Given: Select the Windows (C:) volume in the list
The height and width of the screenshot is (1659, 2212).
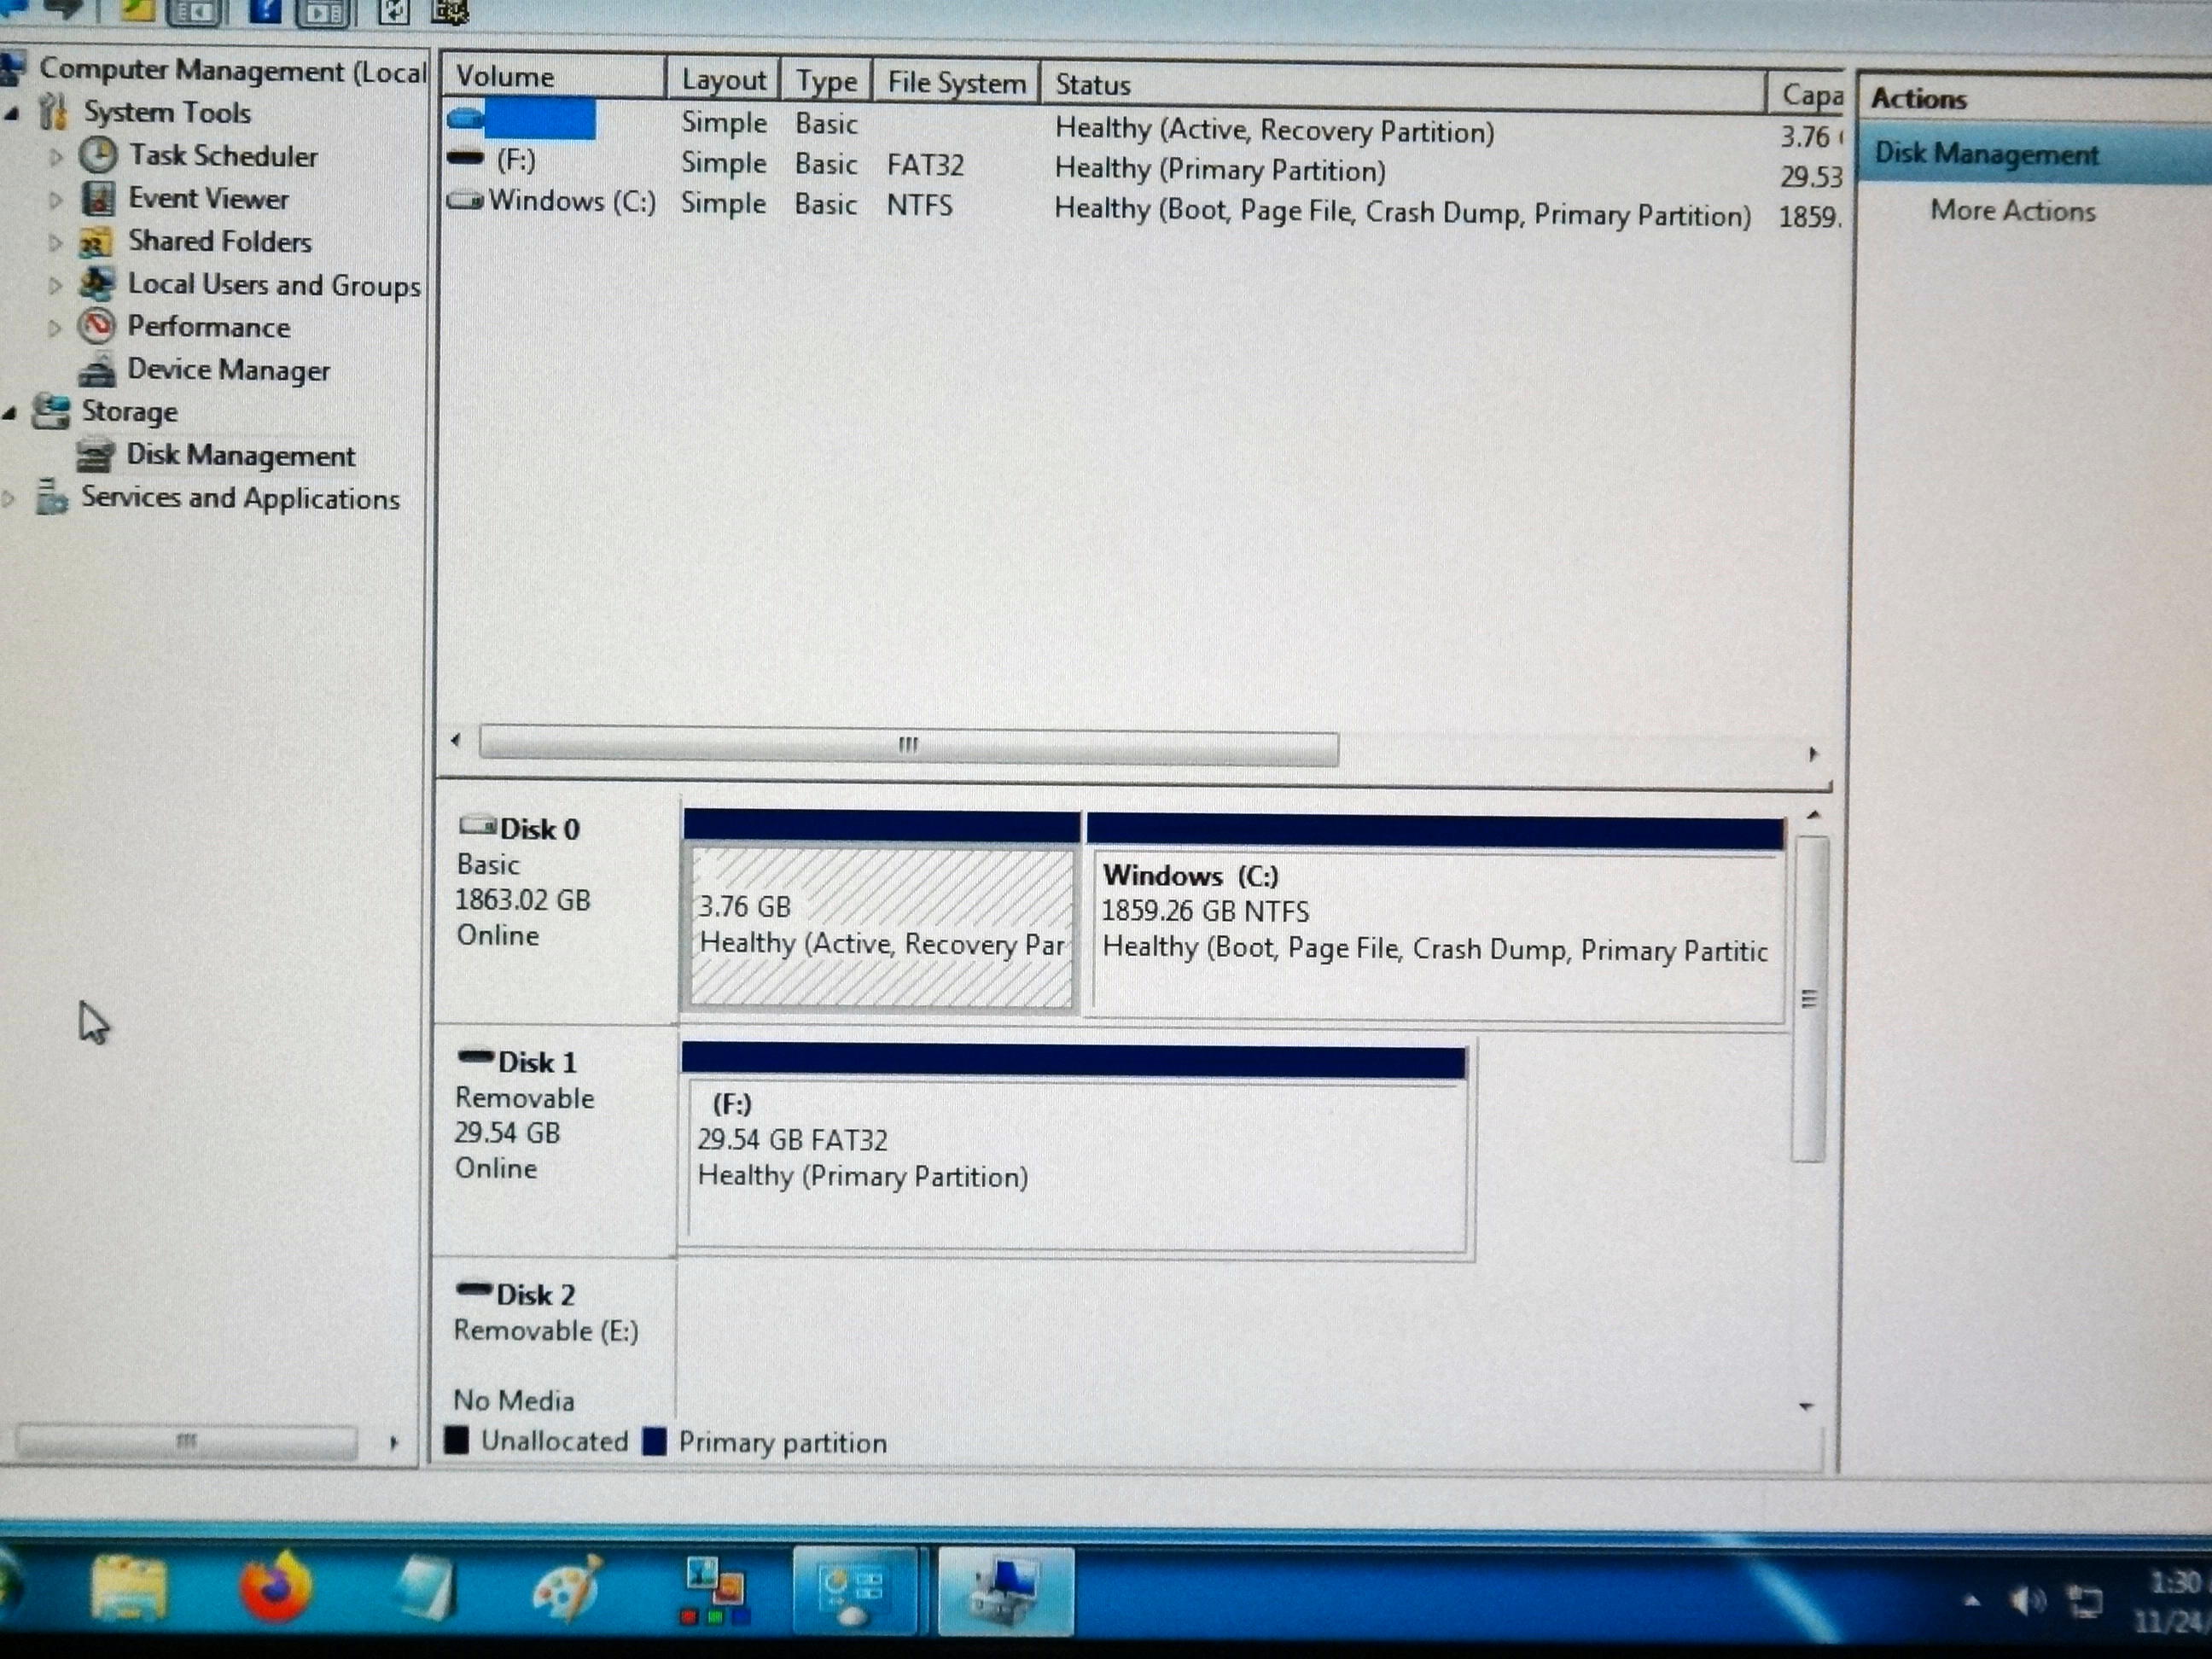Looking at the screenshot, I should (572, 201).
